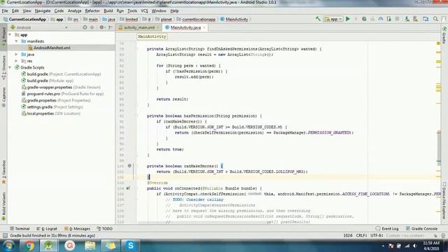Open the Gradle Console
This screenshot has height=252, width=448.
click(x=421, y=229)
